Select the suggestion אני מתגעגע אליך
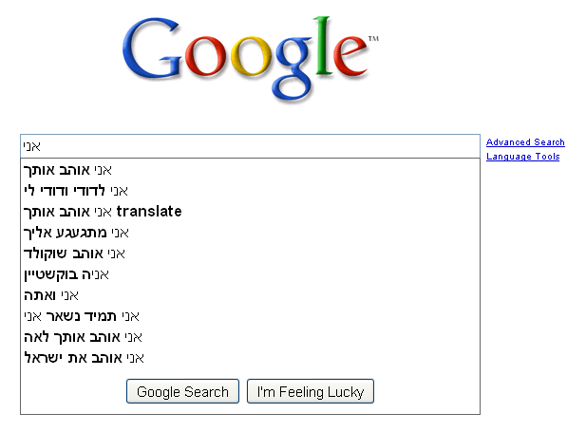The image size is (586, 432). [76, 233]
